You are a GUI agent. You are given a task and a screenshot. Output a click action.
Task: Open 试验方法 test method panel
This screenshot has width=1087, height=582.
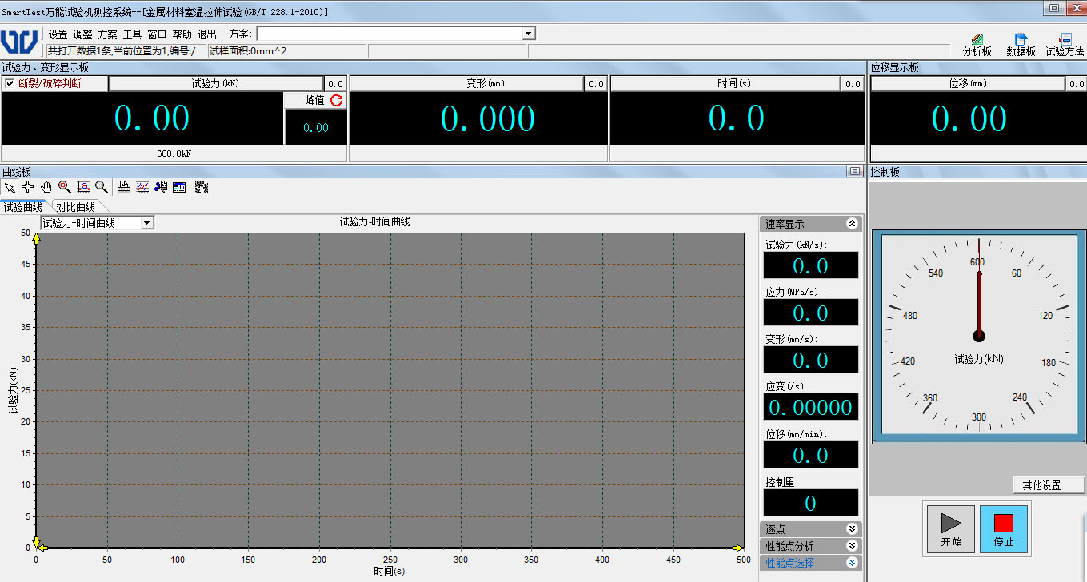1065,45
